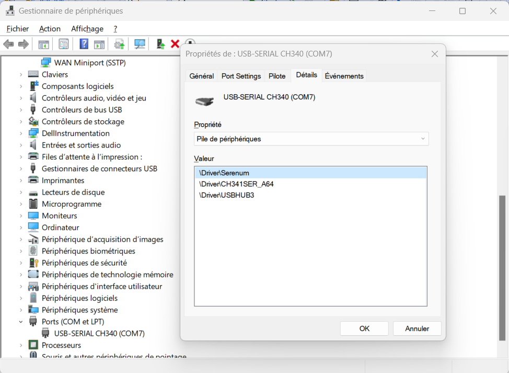
Task: Open the Affichage menu
Action: click(87, 29)
